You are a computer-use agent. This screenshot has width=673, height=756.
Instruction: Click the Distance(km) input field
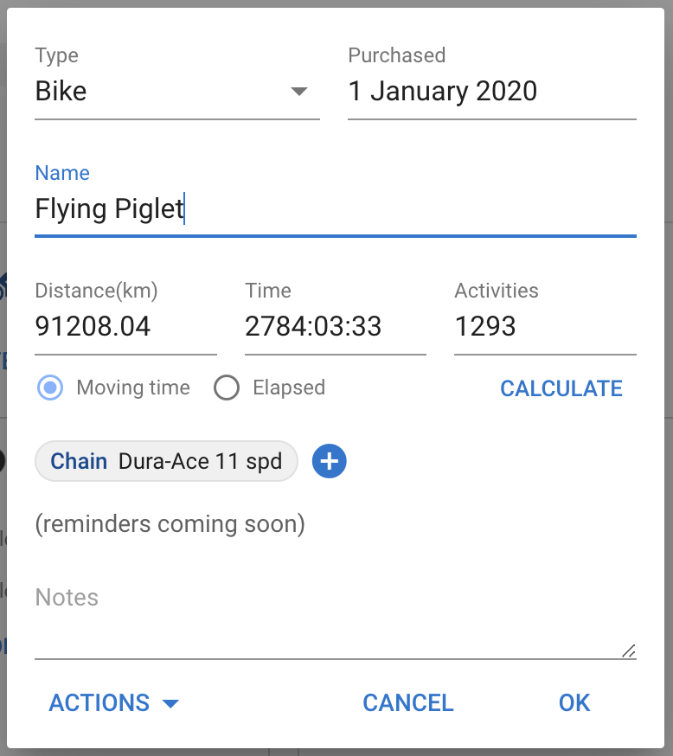click(125, 327)
